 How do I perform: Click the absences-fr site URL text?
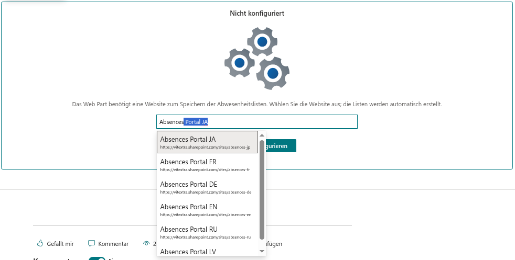(x=205, y=170)
